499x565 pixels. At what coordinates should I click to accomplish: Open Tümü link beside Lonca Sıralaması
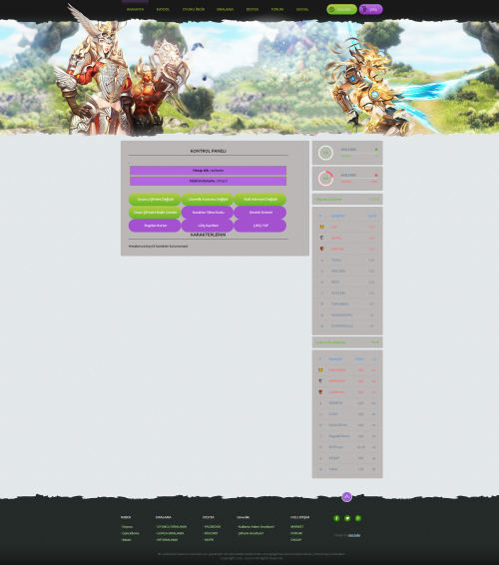pos(373,342)
